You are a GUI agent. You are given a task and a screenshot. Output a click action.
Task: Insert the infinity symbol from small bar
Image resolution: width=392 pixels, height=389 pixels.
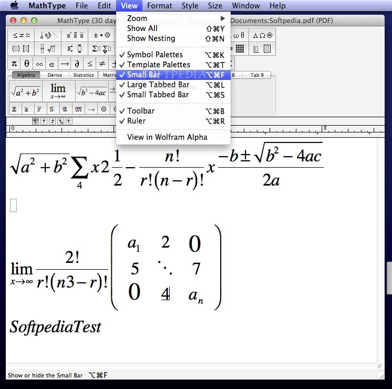[39, 64]
